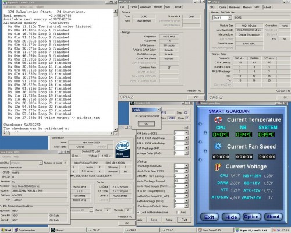Click the Exit button in MemSet

tap(184, 220)
